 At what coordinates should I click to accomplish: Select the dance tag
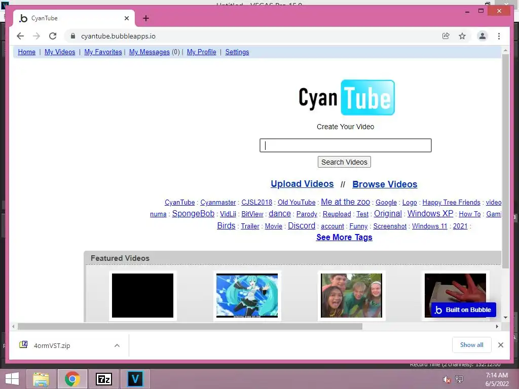[x=280, y=214]
